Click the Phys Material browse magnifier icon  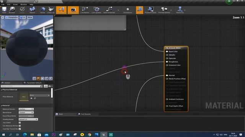click(x=35, y=98)
